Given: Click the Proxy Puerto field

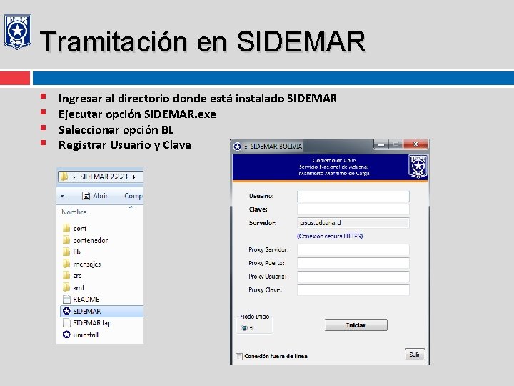Looking at the screenshot, I should click(x=353, y=263).
